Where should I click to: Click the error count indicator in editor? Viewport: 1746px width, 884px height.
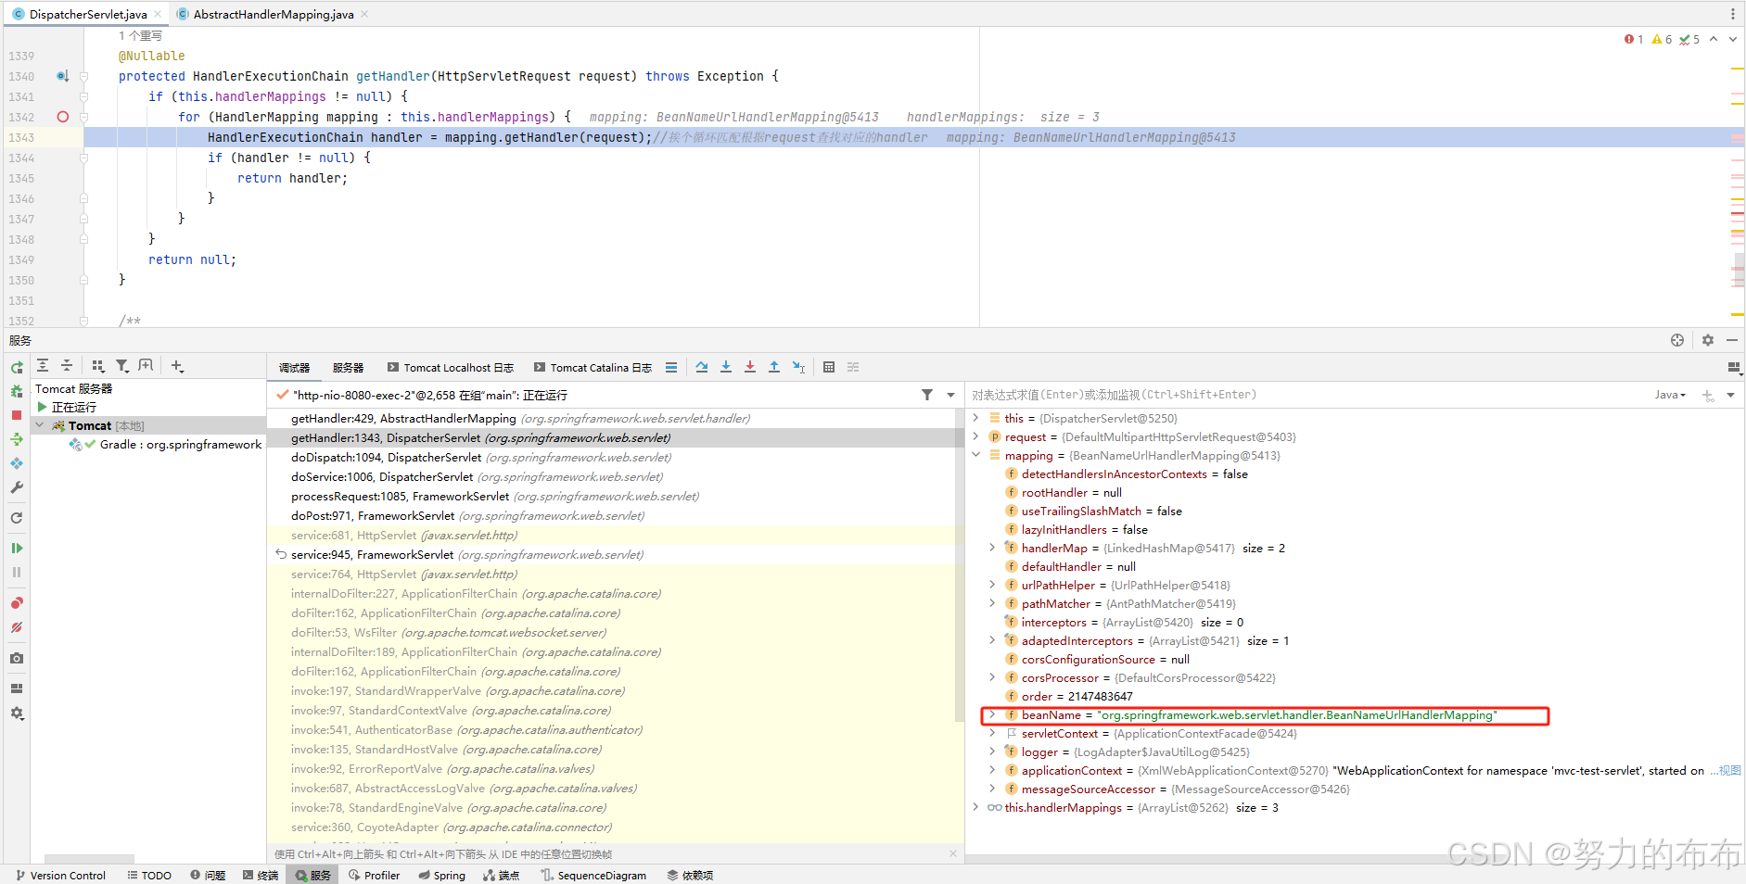click(x=1634, y=39)
